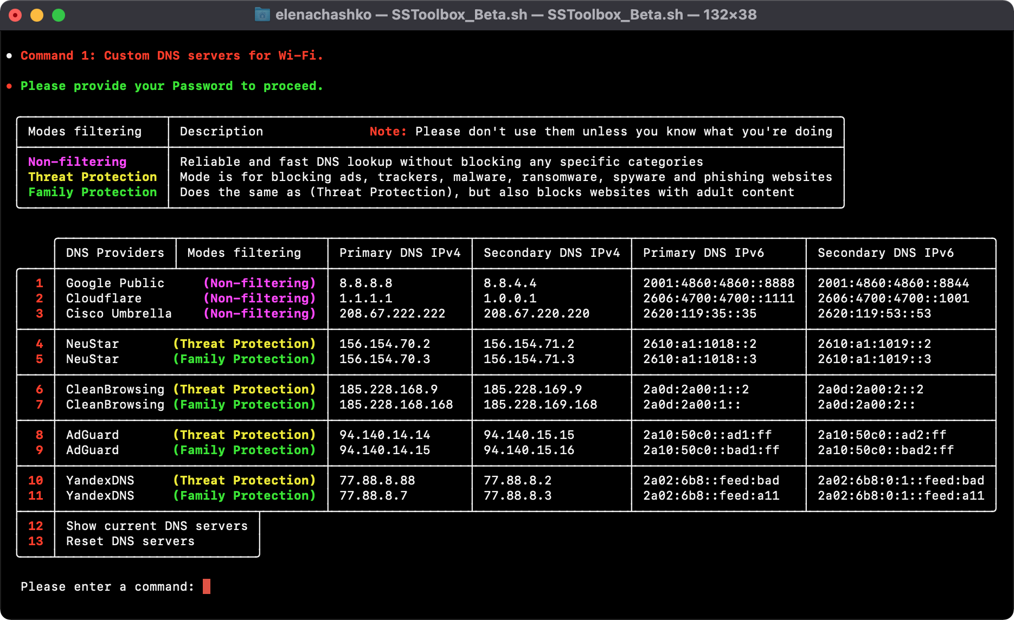Click the '1.0.0.1' secondary IPv4 address
Viewport: 1014px width, 620px height.
(510, 299)
